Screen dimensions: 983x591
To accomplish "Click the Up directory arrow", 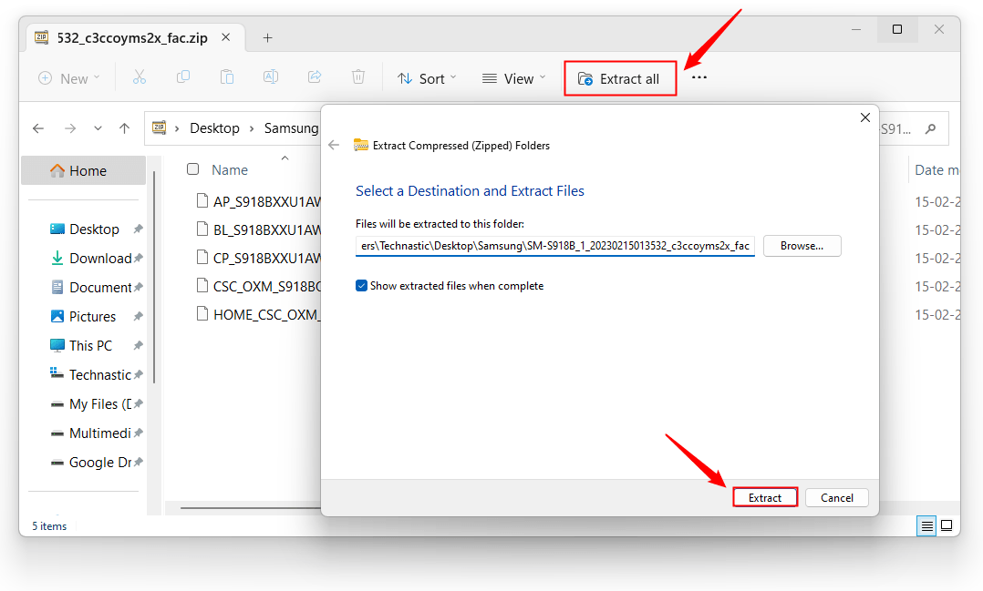I will [x=125, y=128].
